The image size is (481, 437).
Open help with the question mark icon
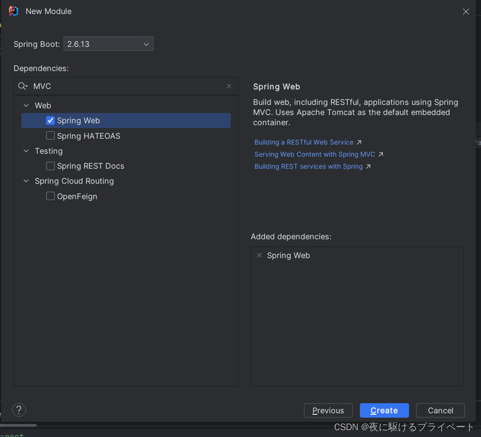tap(19, 409)
